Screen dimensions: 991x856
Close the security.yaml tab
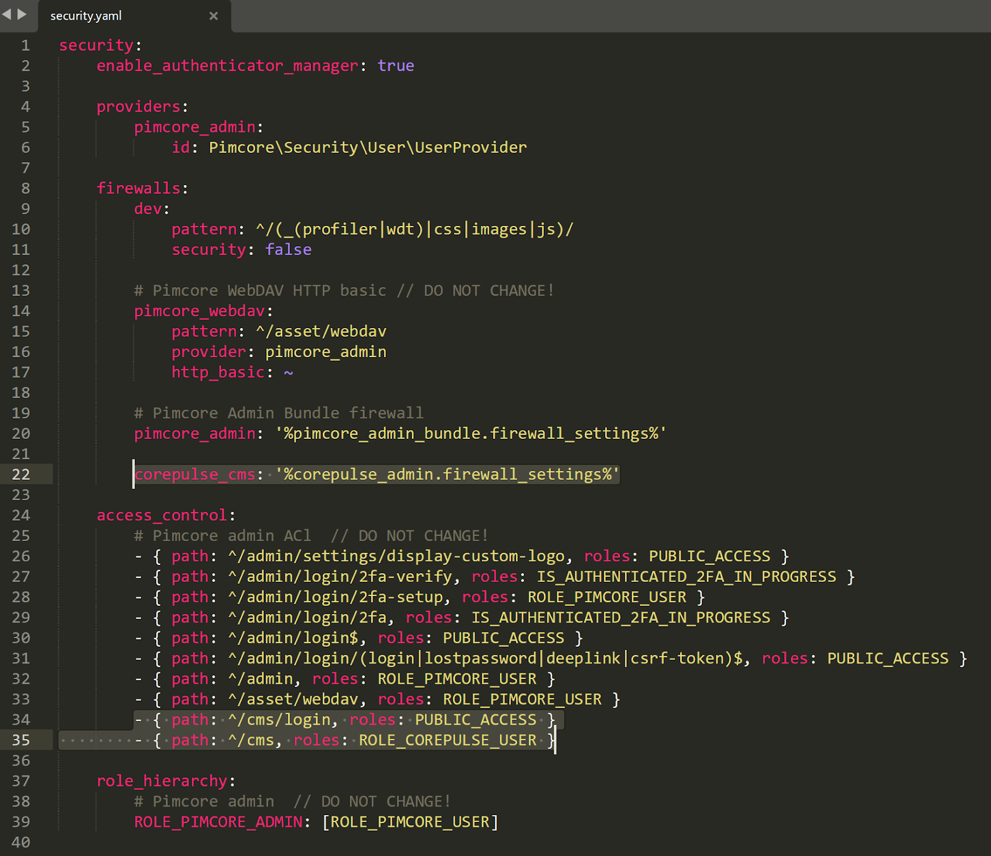(214, 16)
